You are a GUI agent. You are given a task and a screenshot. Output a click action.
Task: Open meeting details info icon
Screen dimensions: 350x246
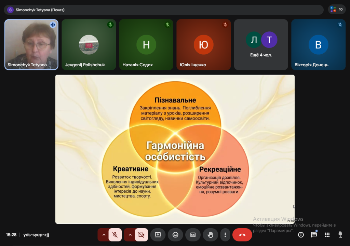click(x=301, y=235)
